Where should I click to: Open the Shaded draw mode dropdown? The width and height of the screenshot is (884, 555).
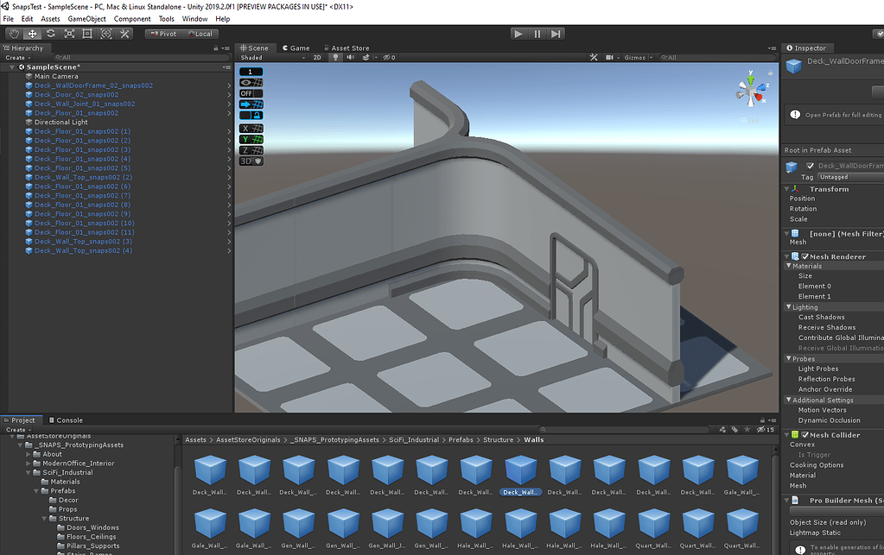264,58
